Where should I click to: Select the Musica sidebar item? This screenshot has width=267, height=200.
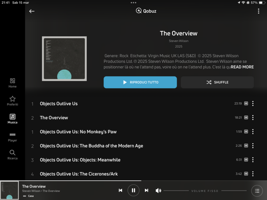(x=12, y=119)
